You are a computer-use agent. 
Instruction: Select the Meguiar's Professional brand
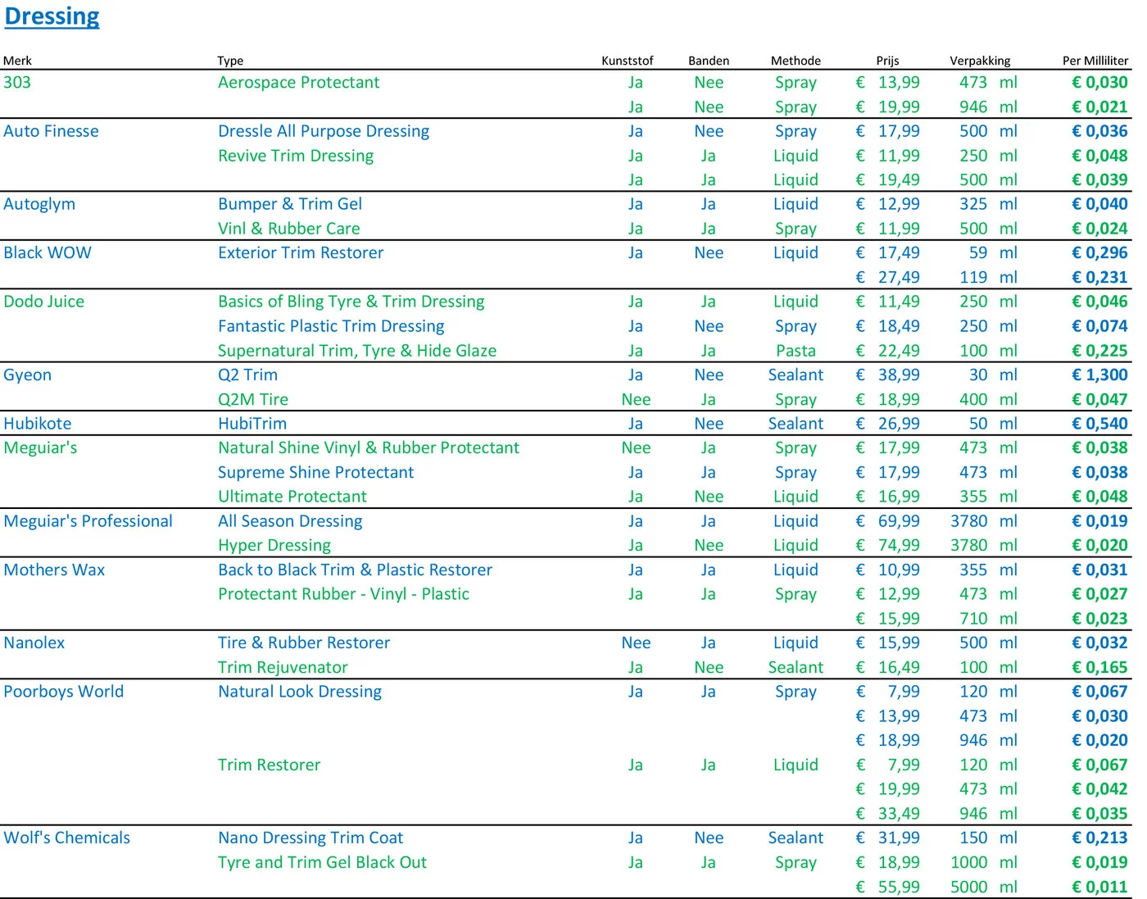pos(88,521)
